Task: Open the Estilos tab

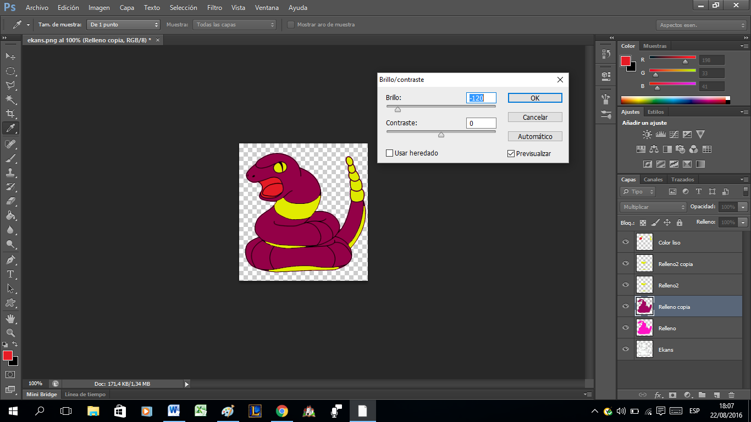Action: point(655,112)
